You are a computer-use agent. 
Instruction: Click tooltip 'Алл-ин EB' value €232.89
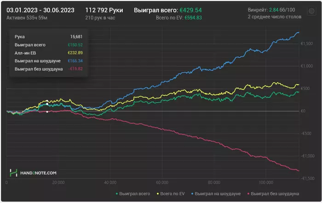[75, 53]
